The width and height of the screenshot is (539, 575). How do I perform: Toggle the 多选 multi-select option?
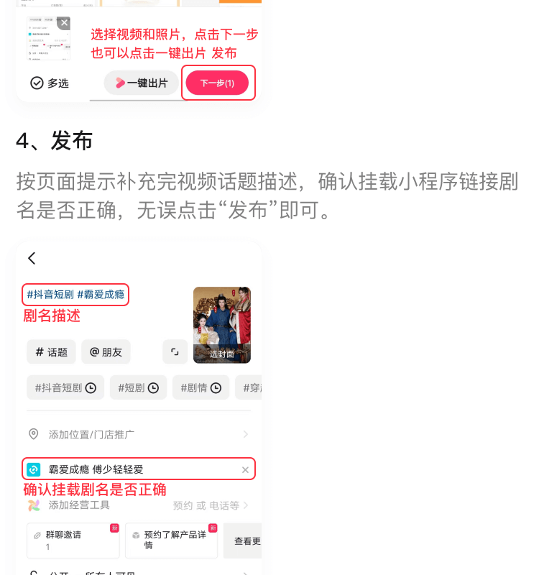[50, 83]
